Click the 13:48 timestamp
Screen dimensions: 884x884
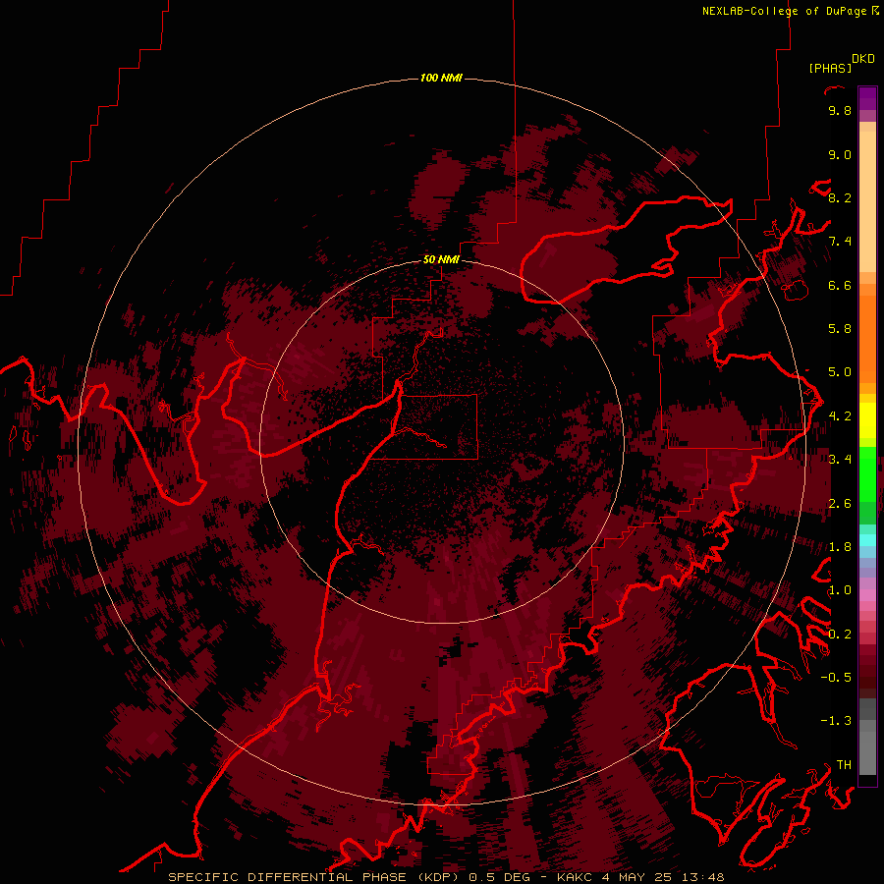(x=703, y=877)
